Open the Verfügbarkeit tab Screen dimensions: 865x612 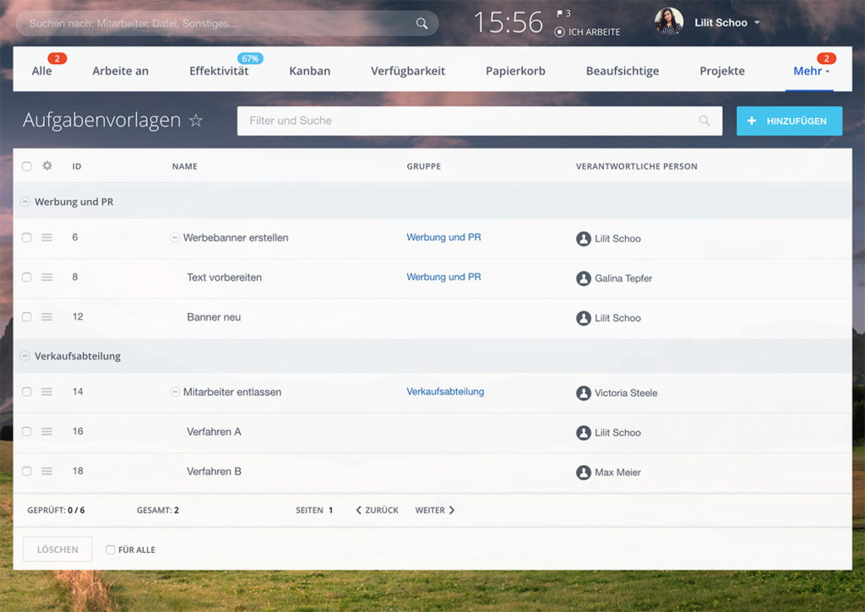pos(408,71)
